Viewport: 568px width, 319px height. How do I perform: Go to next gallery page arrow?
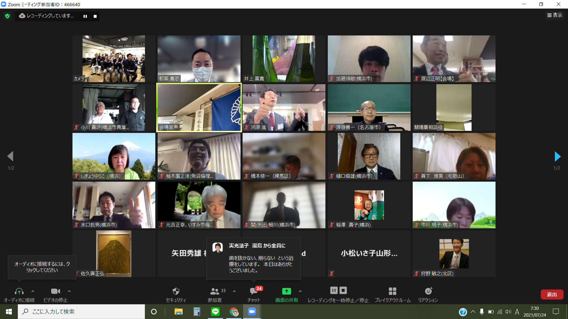tap(557, 157)
